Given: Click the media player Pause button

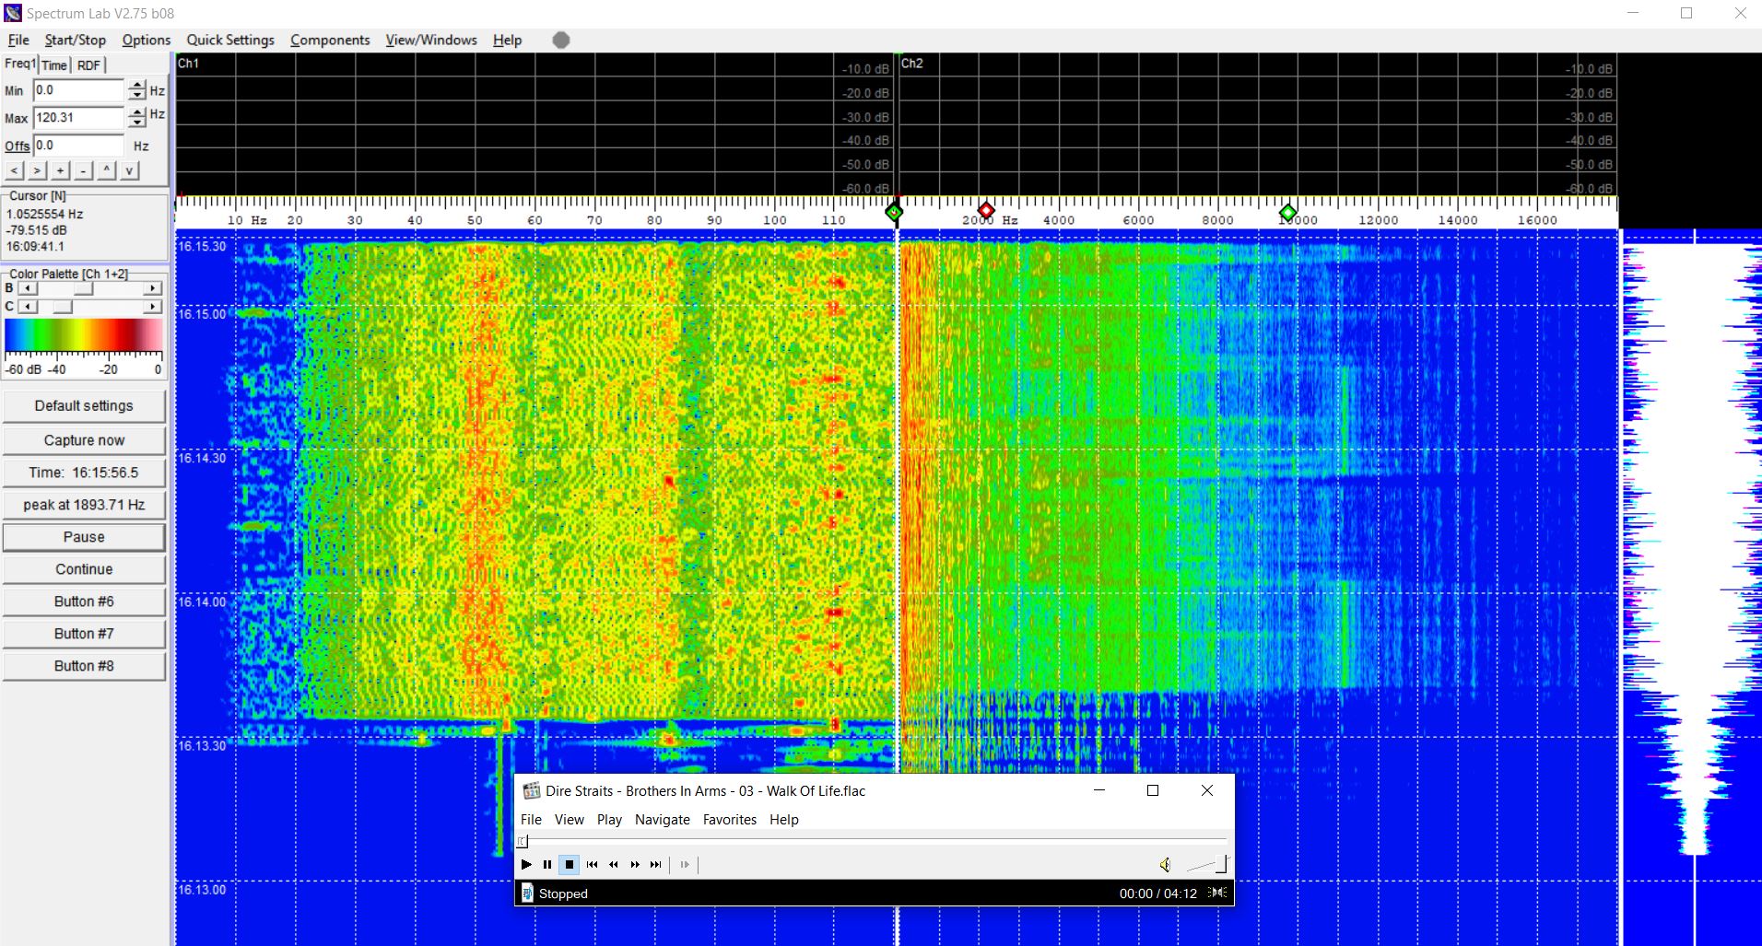Looking at the screenshot, I should click(547, 864).
